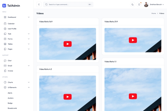Play the 16:9 ratio video

[68, 44]
